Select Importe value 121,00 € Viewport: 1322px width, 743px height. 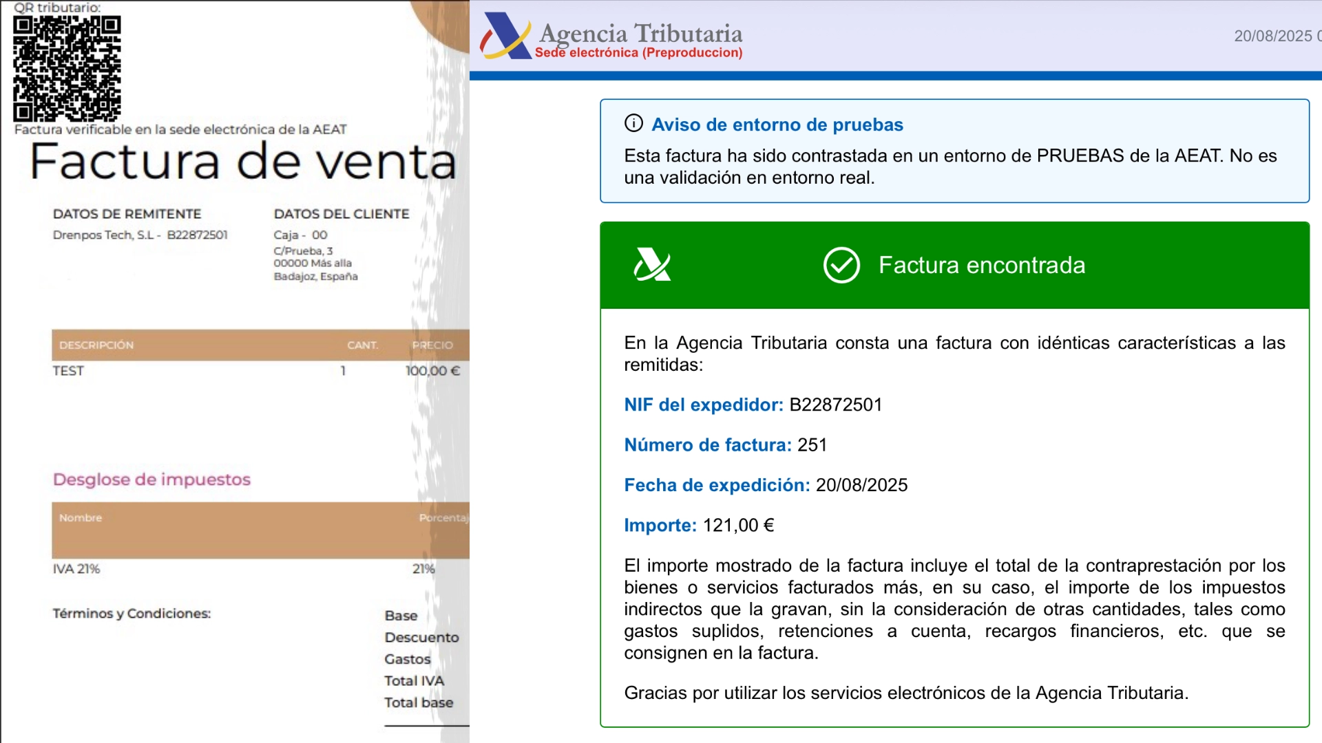(x=739, y=526)
